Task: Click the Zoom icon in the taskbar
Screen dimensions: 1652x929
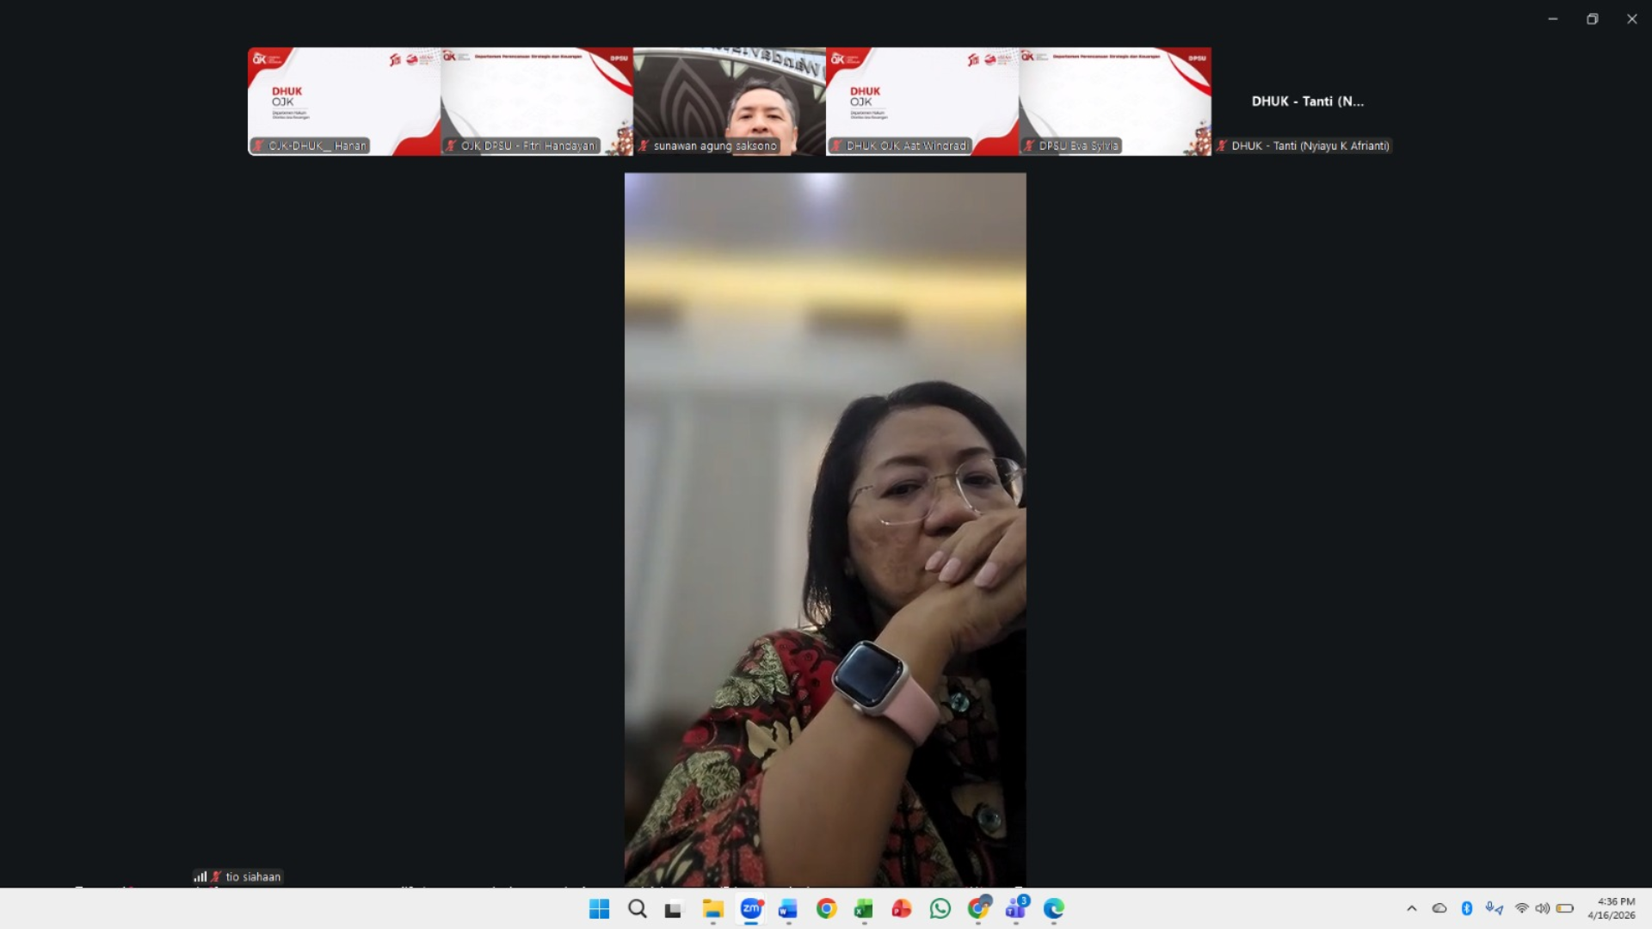Action: click(x=751, y=908)
